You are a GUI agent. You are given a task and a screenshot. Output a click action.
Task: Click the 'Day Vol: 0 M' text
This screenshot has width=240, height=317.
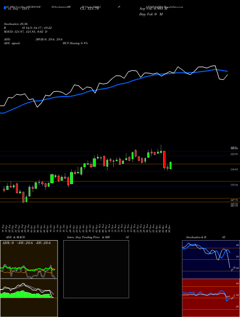[151, 14]
